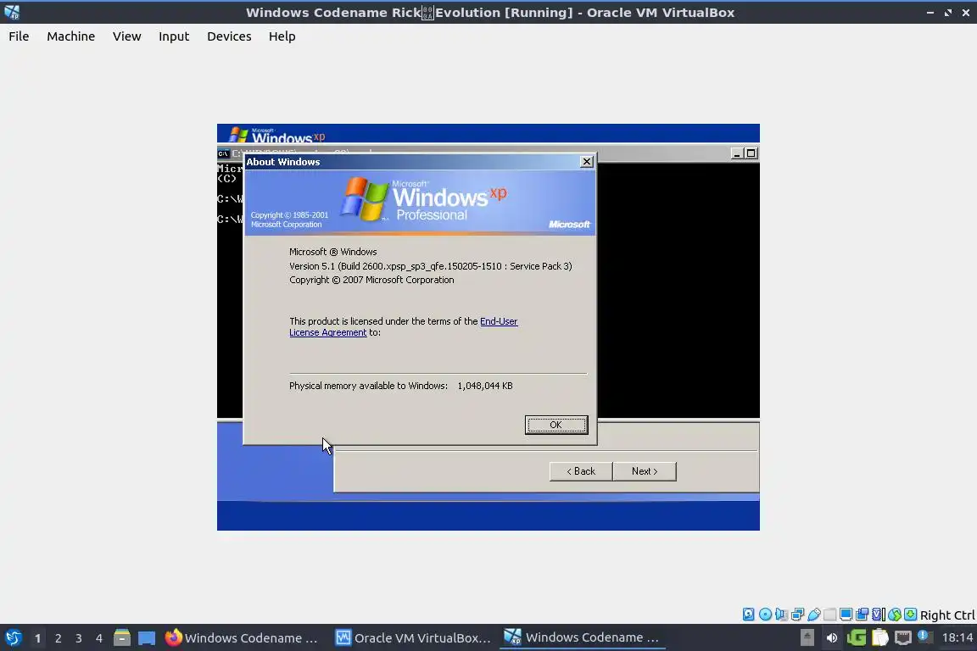Viewport: 977px width, 651px height.
Task: Close the About Windows dialog
Action: [x=586, y=161]
